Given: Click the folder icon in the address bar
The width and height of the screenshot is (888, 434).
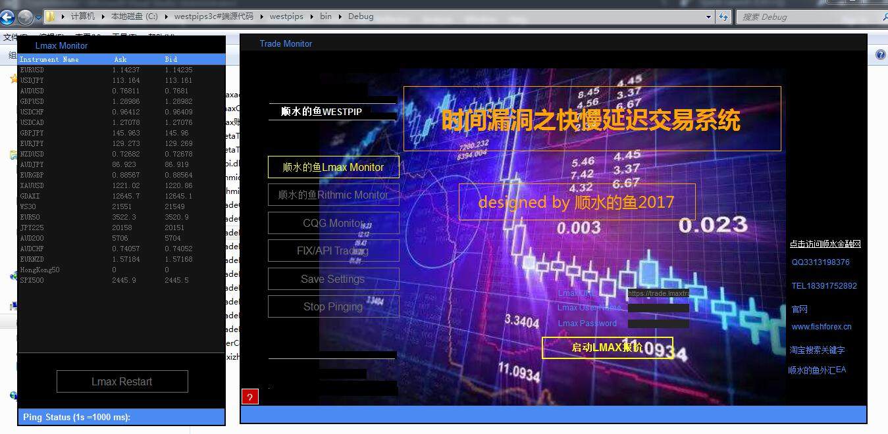Looking at the screenshot, I should [50, 16].
